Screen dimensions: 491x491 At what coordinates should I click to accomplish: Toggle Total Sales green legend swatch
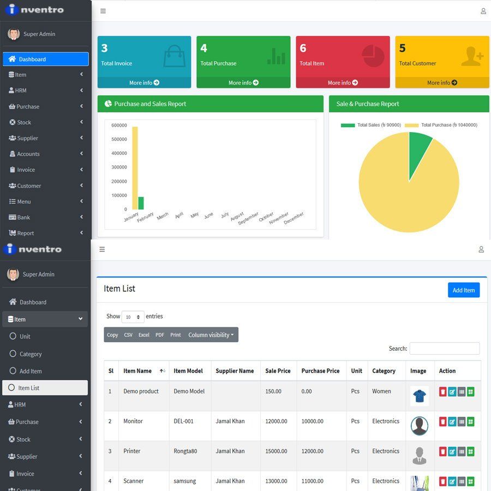[x=348, y=125]
